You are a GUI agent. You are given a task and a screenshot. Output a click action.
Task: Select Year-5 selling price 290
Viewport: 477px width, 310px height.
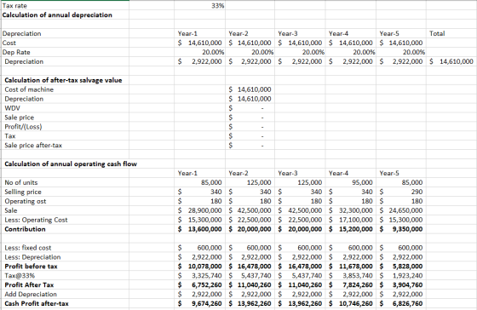(x=417, y=192)
